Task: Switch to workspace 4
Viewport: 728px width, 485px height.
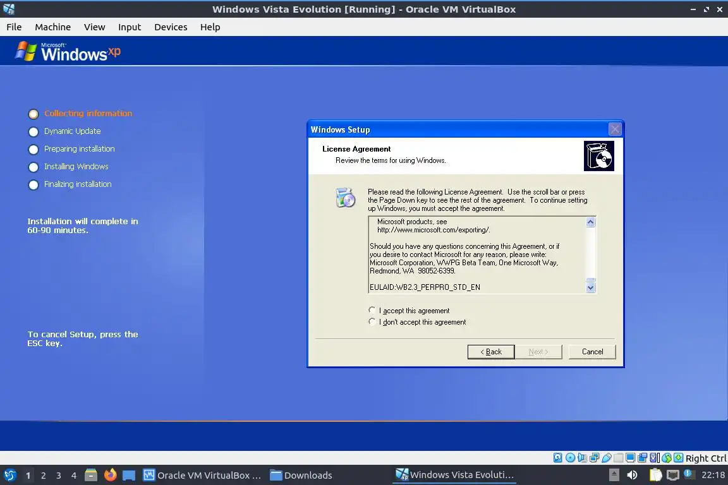Action: [74, 476]
